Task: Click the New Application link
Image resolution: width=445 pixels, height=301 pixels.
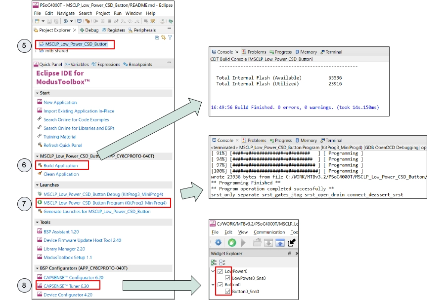Action: click(x=60, y=103)
